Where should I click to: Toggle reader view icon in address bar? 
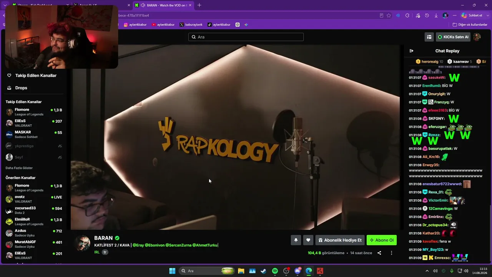pos(381,15)
